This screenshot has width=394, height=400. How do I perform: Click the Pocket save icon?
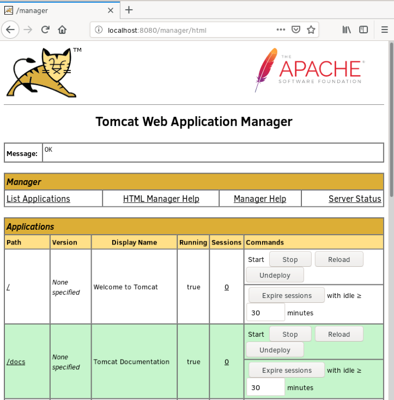[296, 29]
